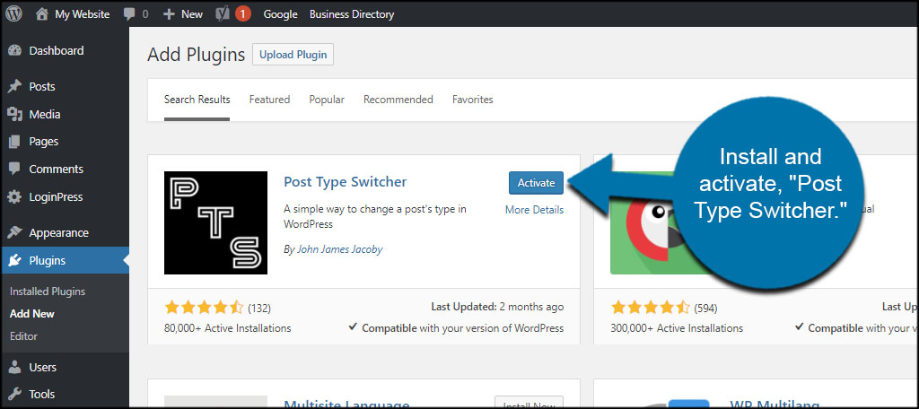Viewport: 919px width, 409px height.
Task: Open Business Directory in admin bar
Action: tap(352, 14)
